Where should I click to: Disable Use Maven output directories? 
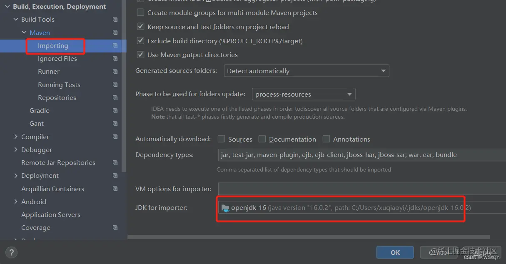tap(141, 55)
